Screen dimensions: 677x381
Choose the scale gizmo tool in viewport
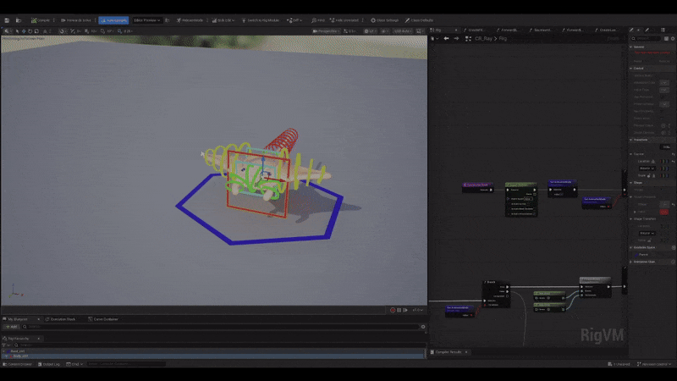pos(36,31)
